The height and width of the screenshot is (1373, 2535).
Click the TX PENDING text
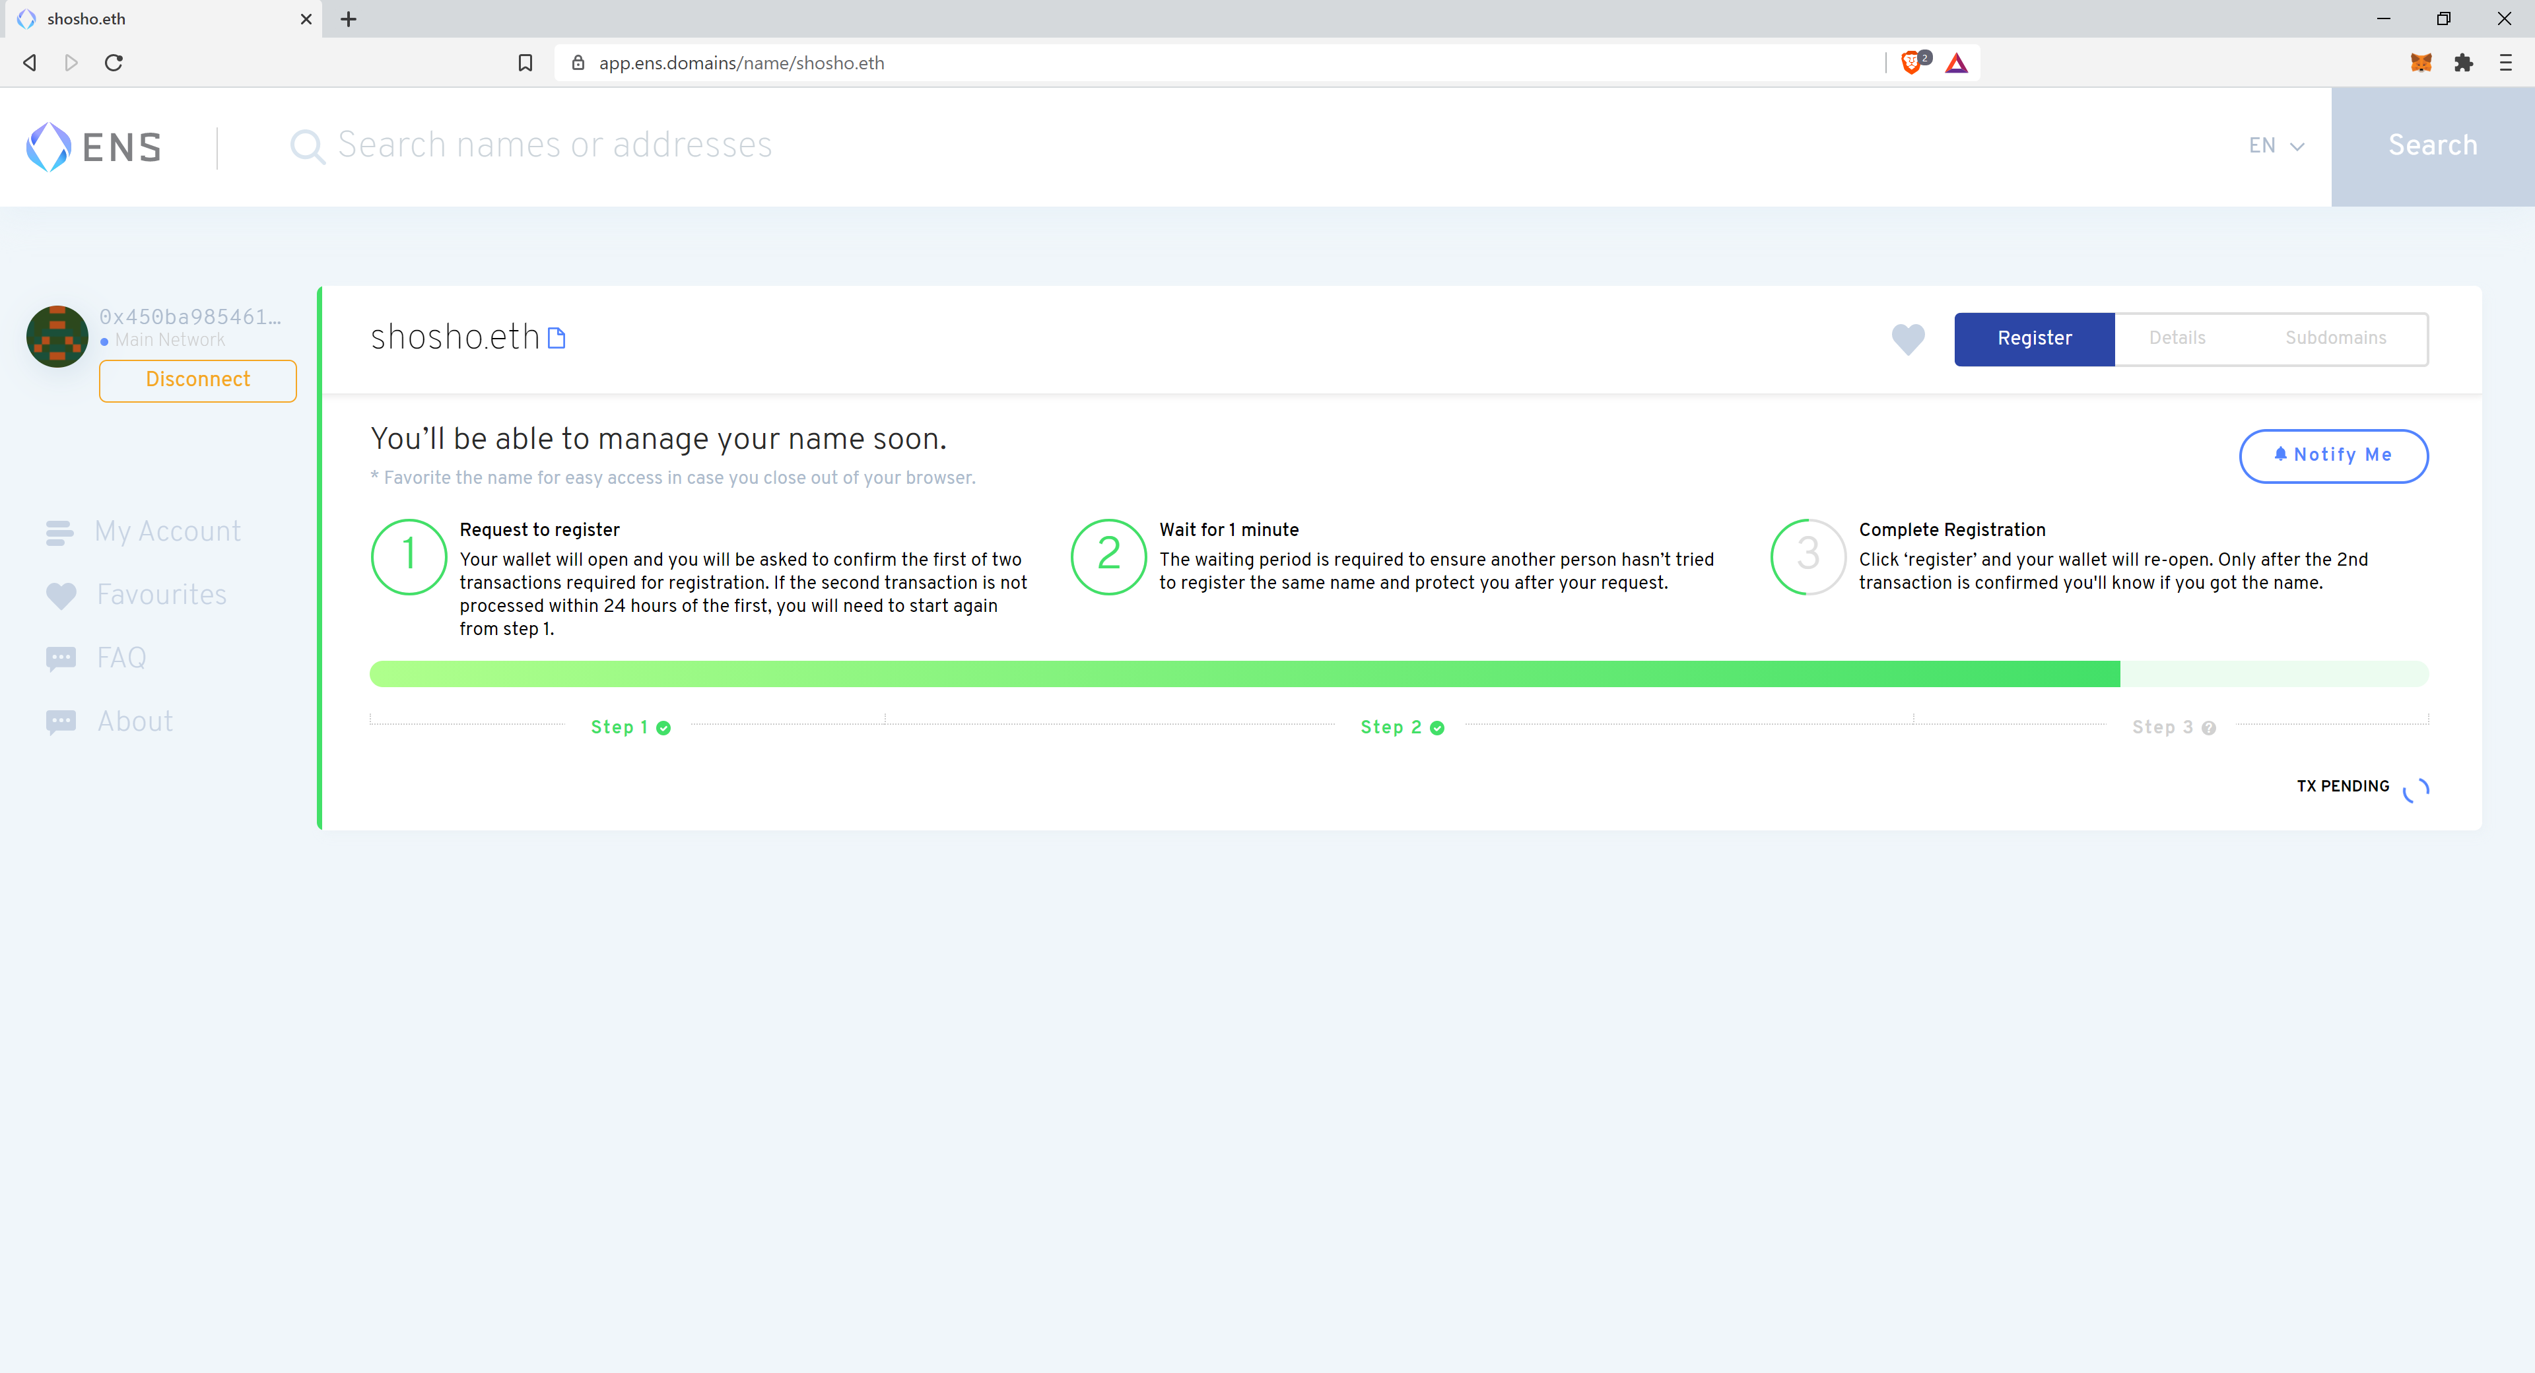pyautogui.click(x=2342, y=786)
